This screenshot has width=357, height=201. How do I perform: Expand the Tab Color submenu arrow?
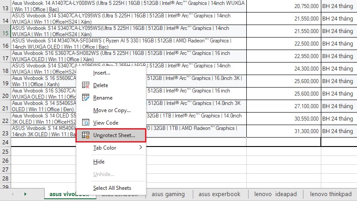pos(141,147)
